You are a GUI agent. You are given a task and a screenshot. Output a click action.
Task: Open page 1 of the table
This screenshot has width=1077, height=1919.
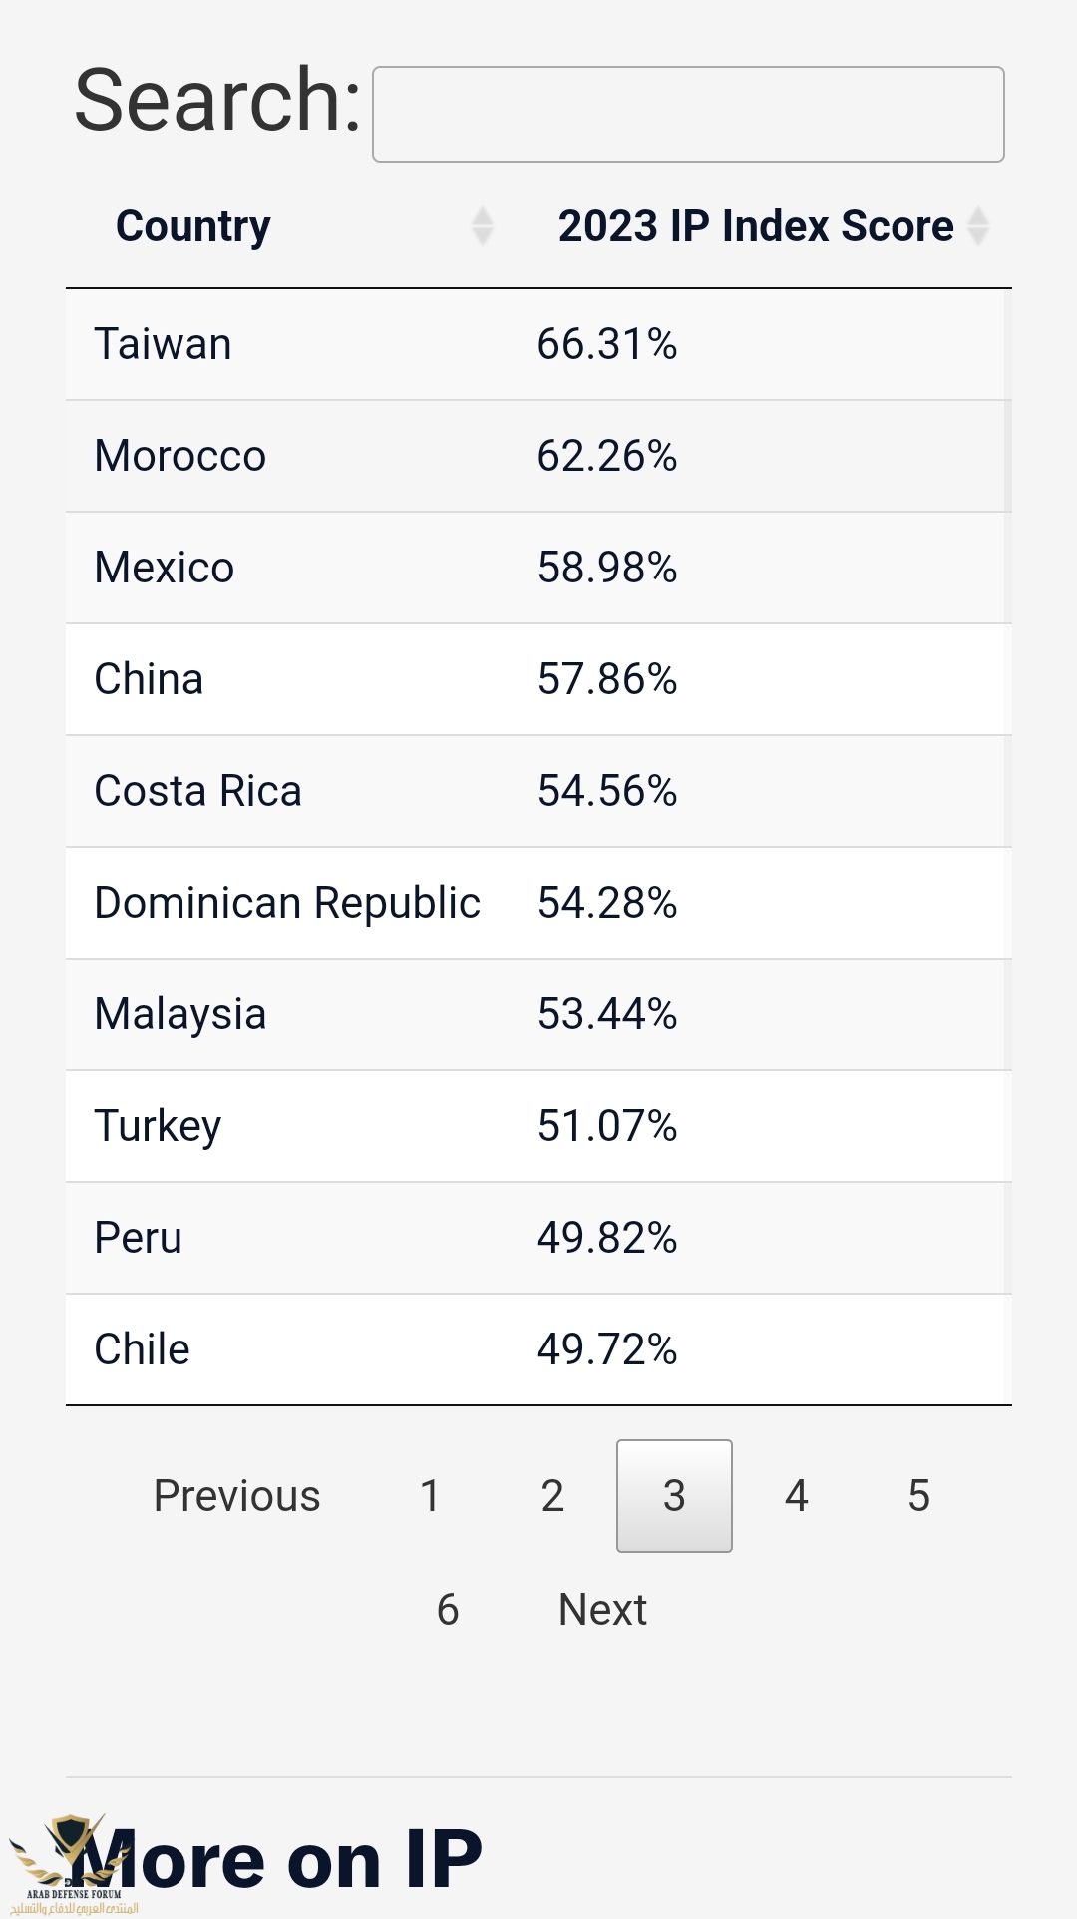[430, 1496]
